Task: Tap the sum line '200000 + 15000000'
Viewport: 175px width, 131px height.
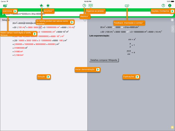Action: [x=36, y=44]
